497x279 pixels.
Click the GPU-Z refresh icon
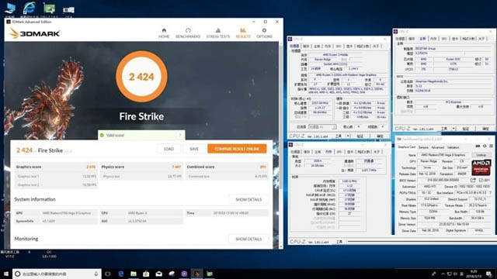click(485, 146)
